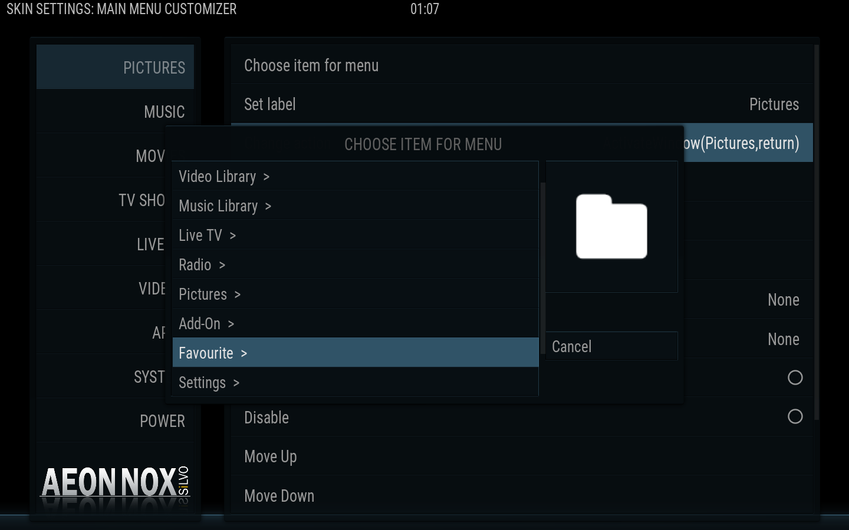Select PICTURES in the left menu
Viewport: 849px width, 530px height.
[115, 67]
